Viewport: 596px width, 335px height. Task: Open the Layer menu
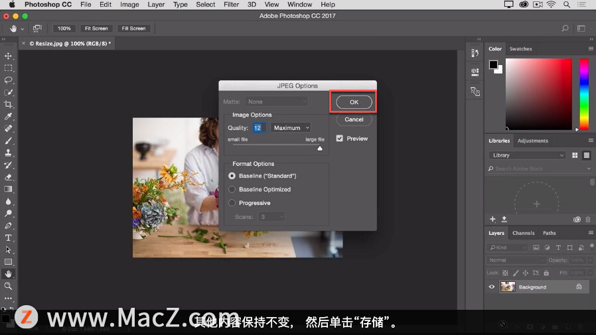click(156, 5)
